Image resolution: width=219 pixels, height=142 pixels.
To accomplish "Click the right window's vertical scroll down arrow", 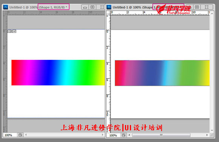I will (212, 131).
